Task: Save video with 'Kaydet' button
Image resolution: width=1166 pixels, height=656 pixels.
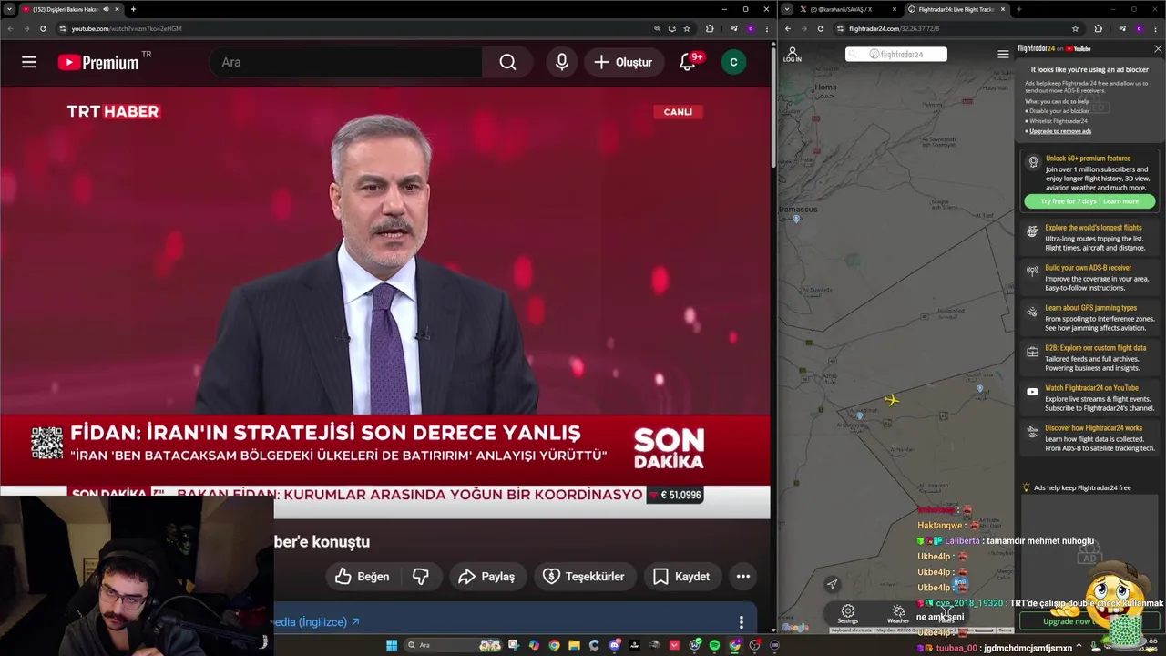Action: [x=681, y=576]
